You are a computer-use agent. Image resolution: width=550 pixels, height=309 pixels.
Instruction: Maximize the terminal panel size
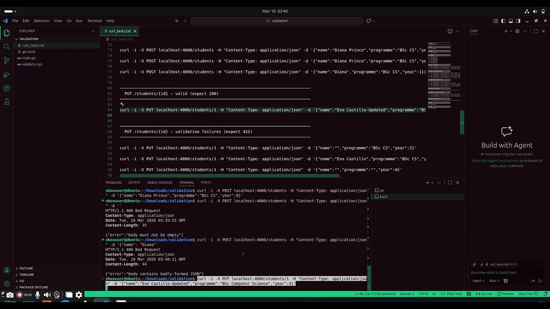tap(450, 182)
